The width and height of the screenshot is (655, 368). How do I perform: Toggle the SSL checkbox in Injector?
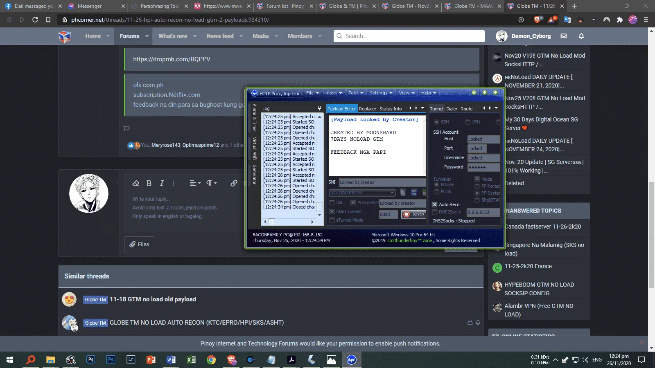[332, 203]
